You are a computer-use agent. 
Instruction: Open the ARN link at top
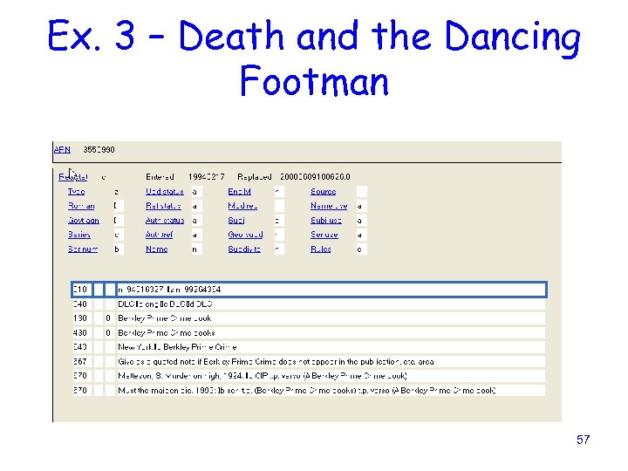coord(62,150)
